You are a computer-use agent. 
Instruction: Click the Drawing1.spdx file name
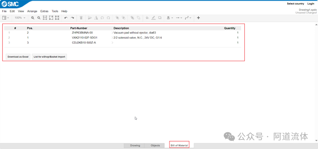coord(308,10)
